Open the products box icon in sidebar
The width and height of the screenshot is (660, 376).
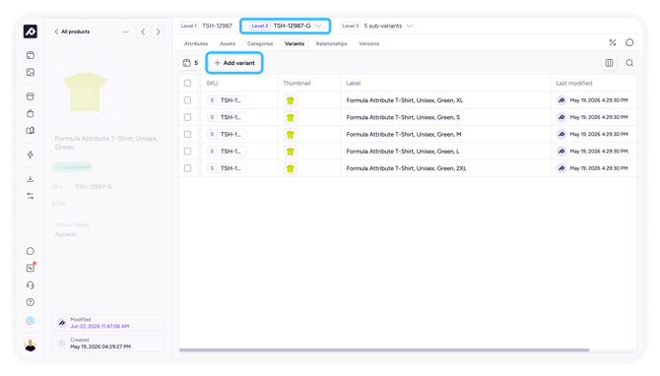(x=31, y=55)
